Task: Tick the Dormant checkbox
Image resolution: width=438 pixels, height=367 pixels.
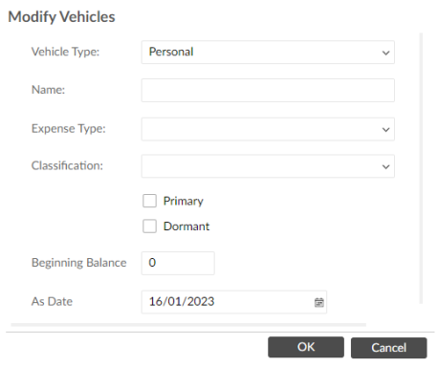Action: pos(149,227)
